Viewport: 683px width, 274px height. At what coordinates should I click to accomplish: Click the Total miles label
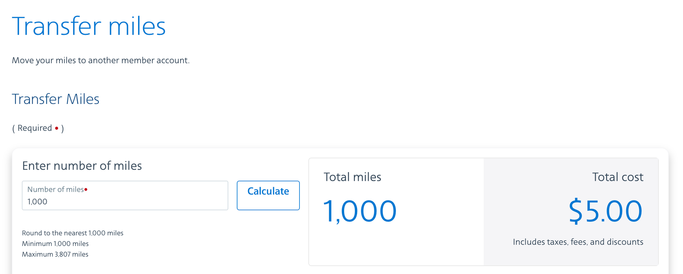[352, 177]
